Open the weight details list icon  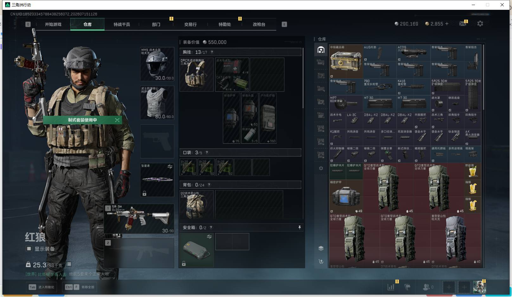[x=69, y=264]
